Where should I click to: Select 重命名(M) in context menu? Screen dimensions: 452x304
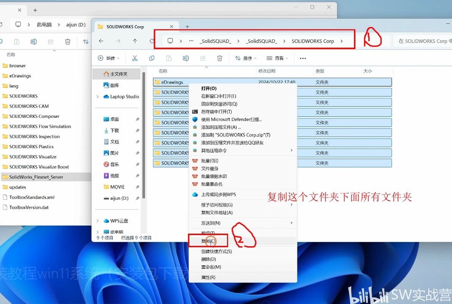pos(243,267)
